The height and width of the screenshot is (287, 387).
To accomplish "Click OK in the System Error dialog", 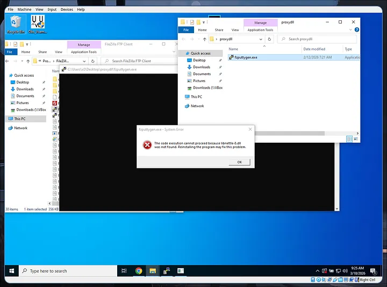I will [x=239, y=162].
